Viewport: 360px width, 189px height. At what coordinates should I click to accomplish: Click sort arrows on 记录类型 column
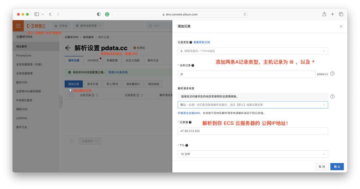(x=142, y=95)
